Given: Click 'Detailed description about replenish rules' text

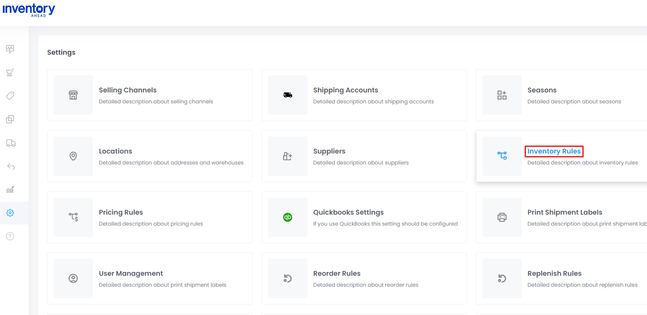Looking at the screenshot, I should click(582, 285).
